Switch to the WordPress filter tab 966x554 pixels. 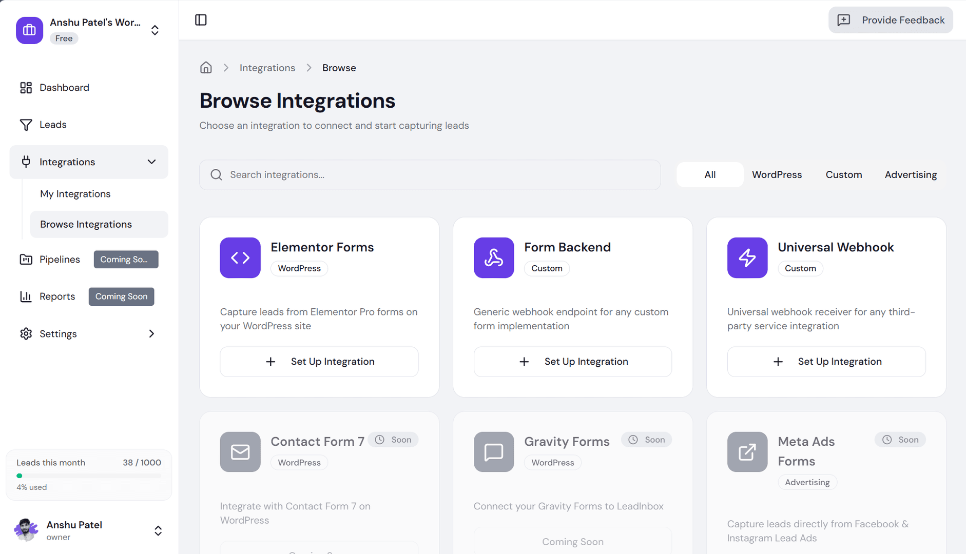pyautogui.click(x=777, y=175)
